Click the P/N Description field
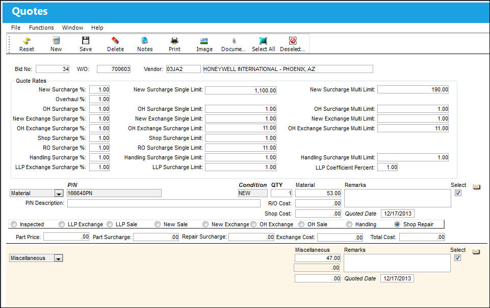Viewport: 490px width, 308px height. (x=164, y=203)
